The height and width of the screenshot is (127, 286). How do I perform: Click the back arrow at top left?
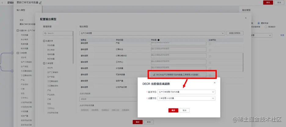pyautogui.click(x=2, y=2)
